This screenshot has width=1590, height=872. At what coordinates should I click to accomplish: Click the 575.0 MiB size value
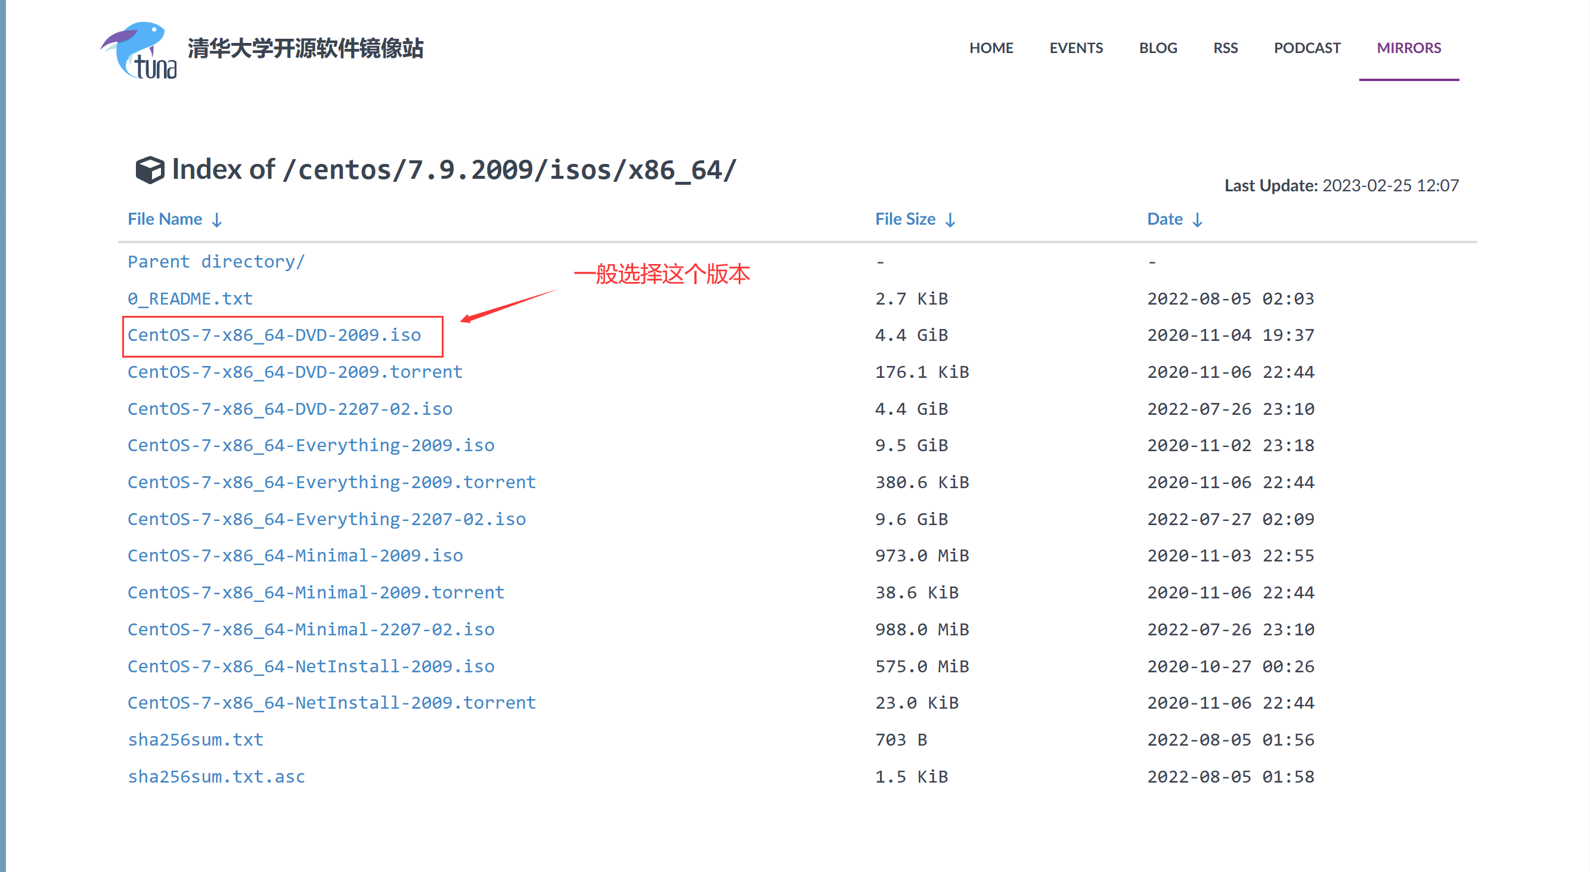coord(922,666)
